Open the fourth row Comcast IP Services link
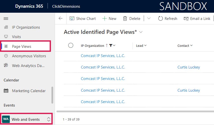The width and height of the screenshot is (214, 125). coord(103,90)
